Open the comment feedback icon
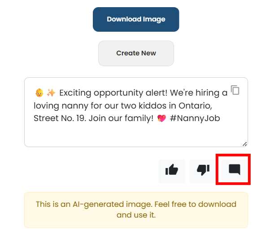 (234, 169)
